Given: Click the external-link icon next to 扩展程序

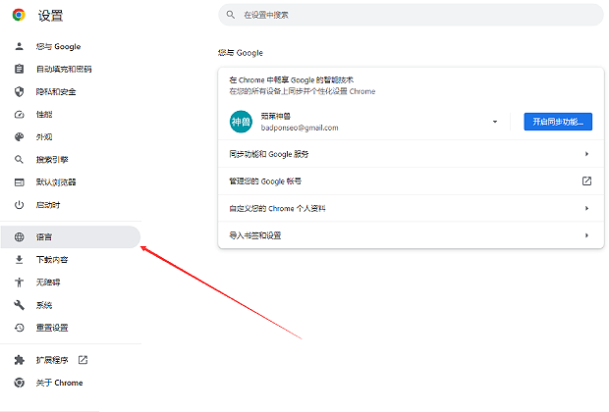Looking at the screenshot, I should coord(96,360).
